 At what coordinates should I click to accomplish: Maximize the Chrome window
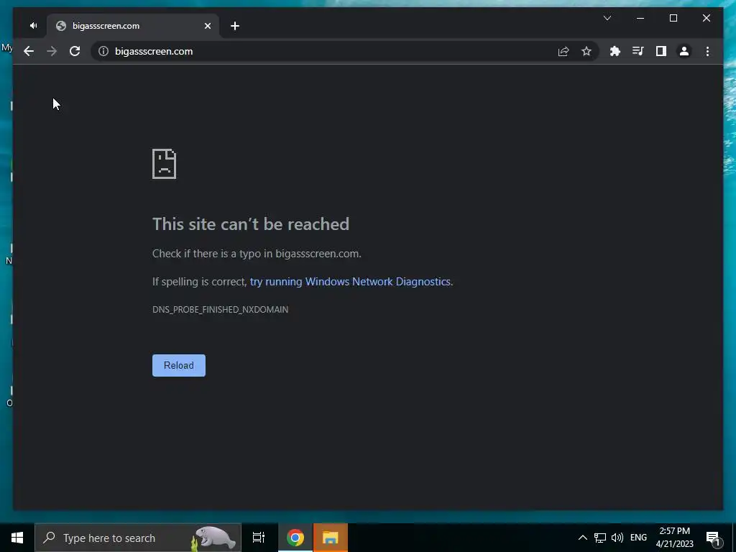click(x=673, y=18)
